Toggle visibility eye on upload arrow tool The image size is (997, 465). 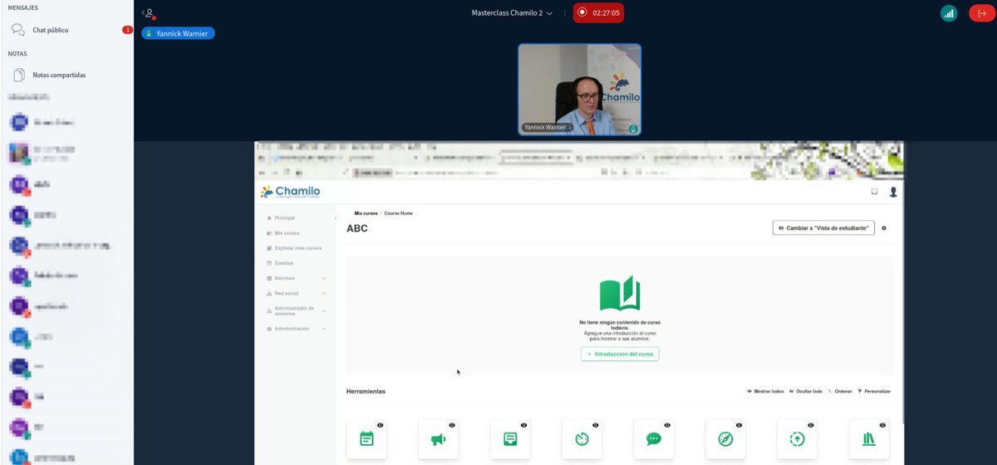click(x=811, y=425)
